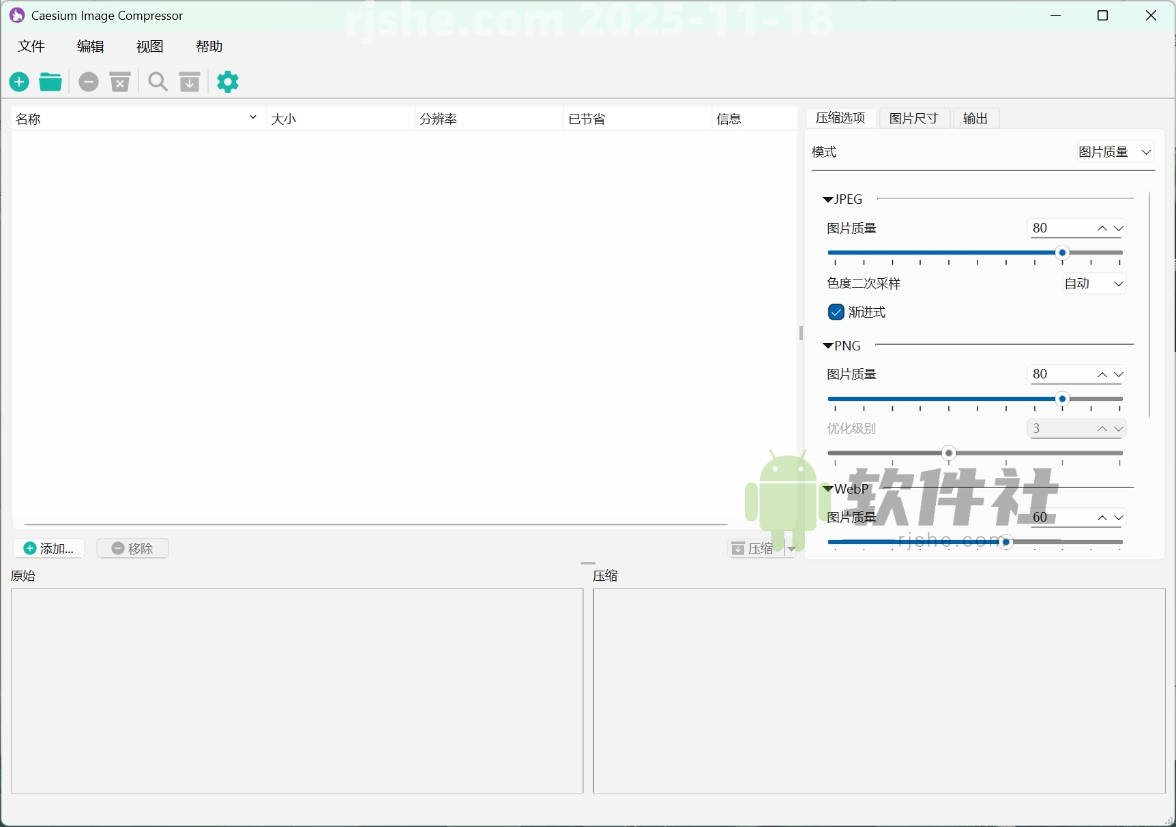Click the 移除 button
Image resolution: width=1176 pixels, height=827 pixels.
133,548
